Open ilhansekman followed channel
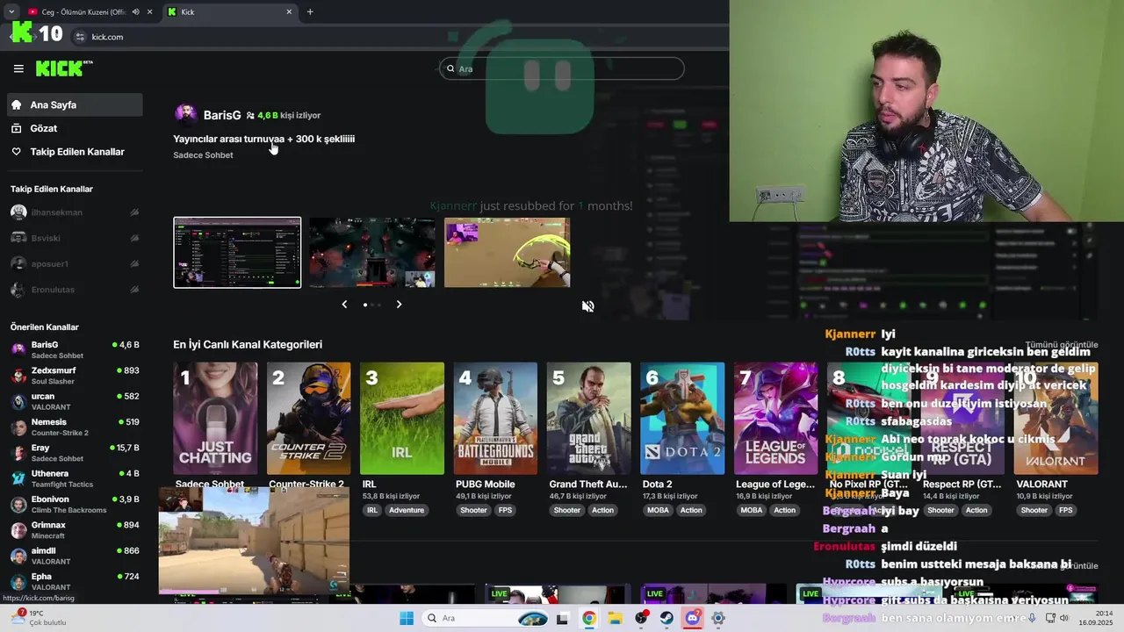The image size is (1124, 632). pyautogui.click(x=75, y=212)
